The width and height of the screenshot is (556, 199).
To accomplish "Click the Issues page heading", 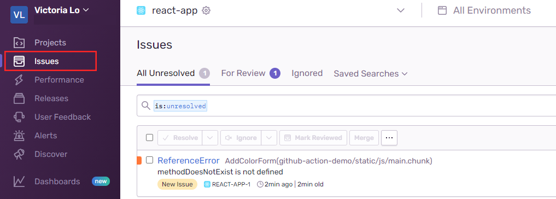I will [x=155, y=45].
